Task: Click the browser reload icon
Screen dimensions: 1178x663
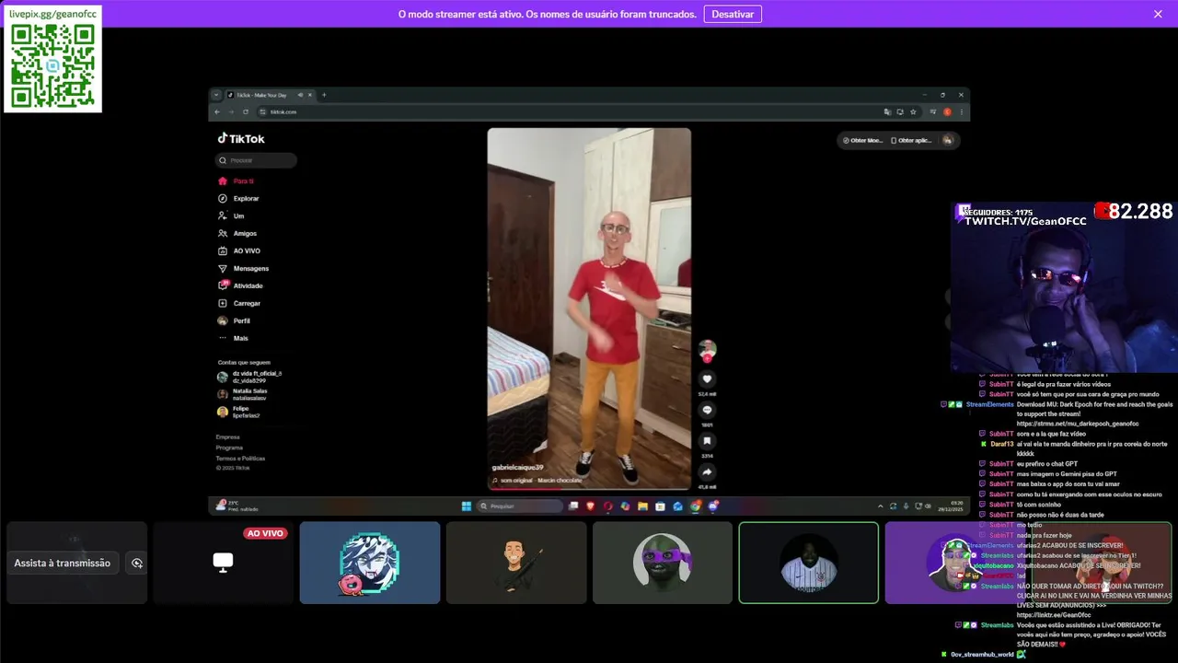Action: coord(246,111)
